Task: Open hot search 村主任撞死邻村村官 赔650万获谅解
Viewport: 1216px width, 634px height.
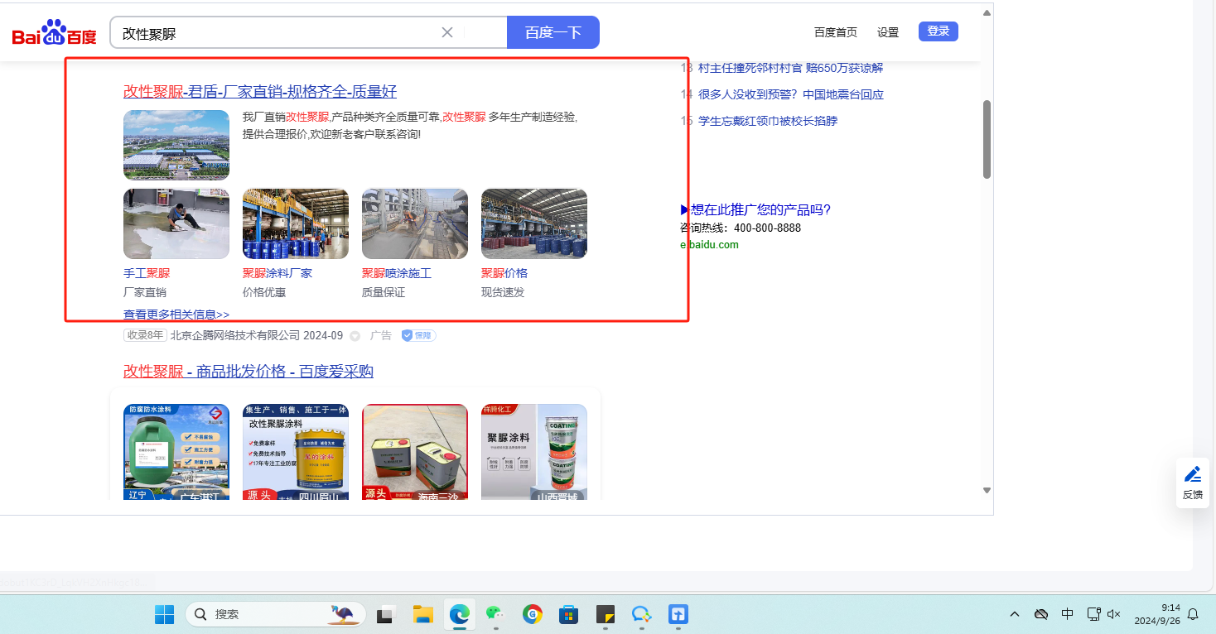Action: coord(791,68)
